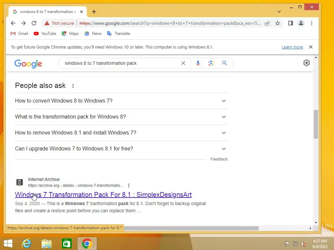Screen dimensions: 334x250
Task: Open Chrome's three-dot menu
Action: [311, 23]
